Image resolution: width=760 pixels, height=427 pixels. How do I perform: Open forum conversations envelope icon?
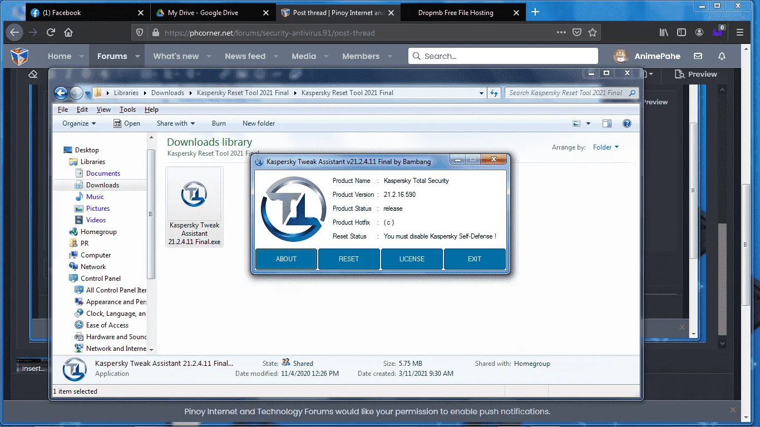(x=698, y=56)
